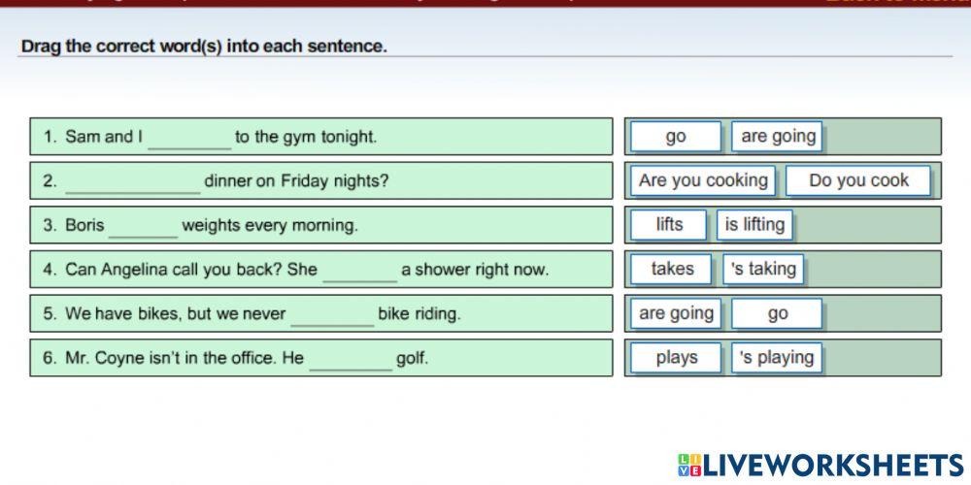The width and height of the screenshot is (971, 485).
Task: Click the blank before 'golf'
Action: (x=350, y=360)
